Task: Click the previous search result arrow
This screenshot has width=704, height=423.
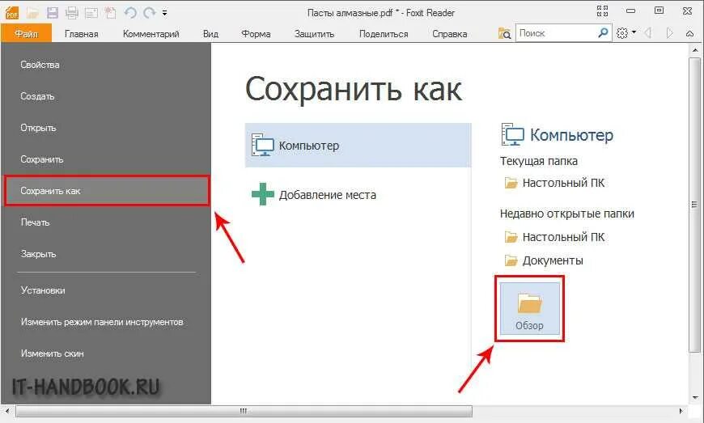Action: click(x=647, y=33)
